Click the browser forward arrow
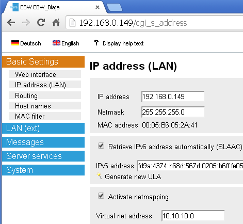The width and height of the screenshot is (243, 224). 26,23
